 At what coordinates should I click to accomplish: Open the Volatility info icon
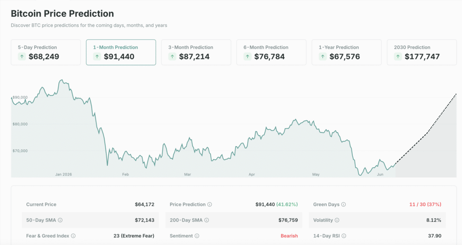337,220
